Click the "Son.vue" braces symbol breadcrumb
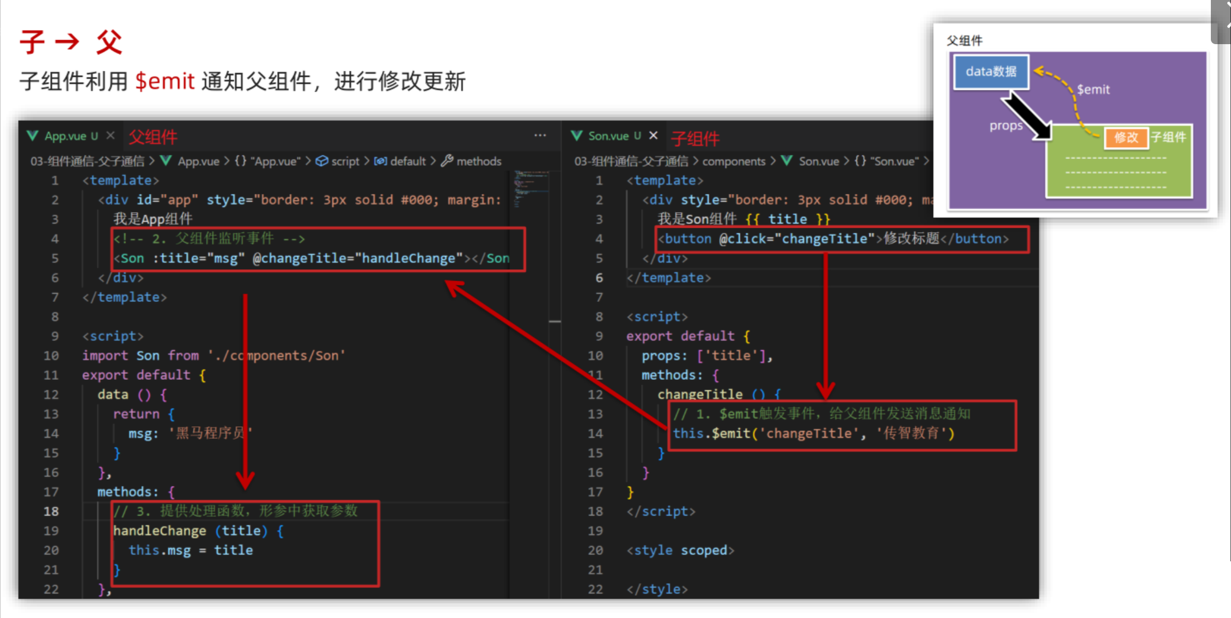The image size is (1231, 618). [886, 161]
